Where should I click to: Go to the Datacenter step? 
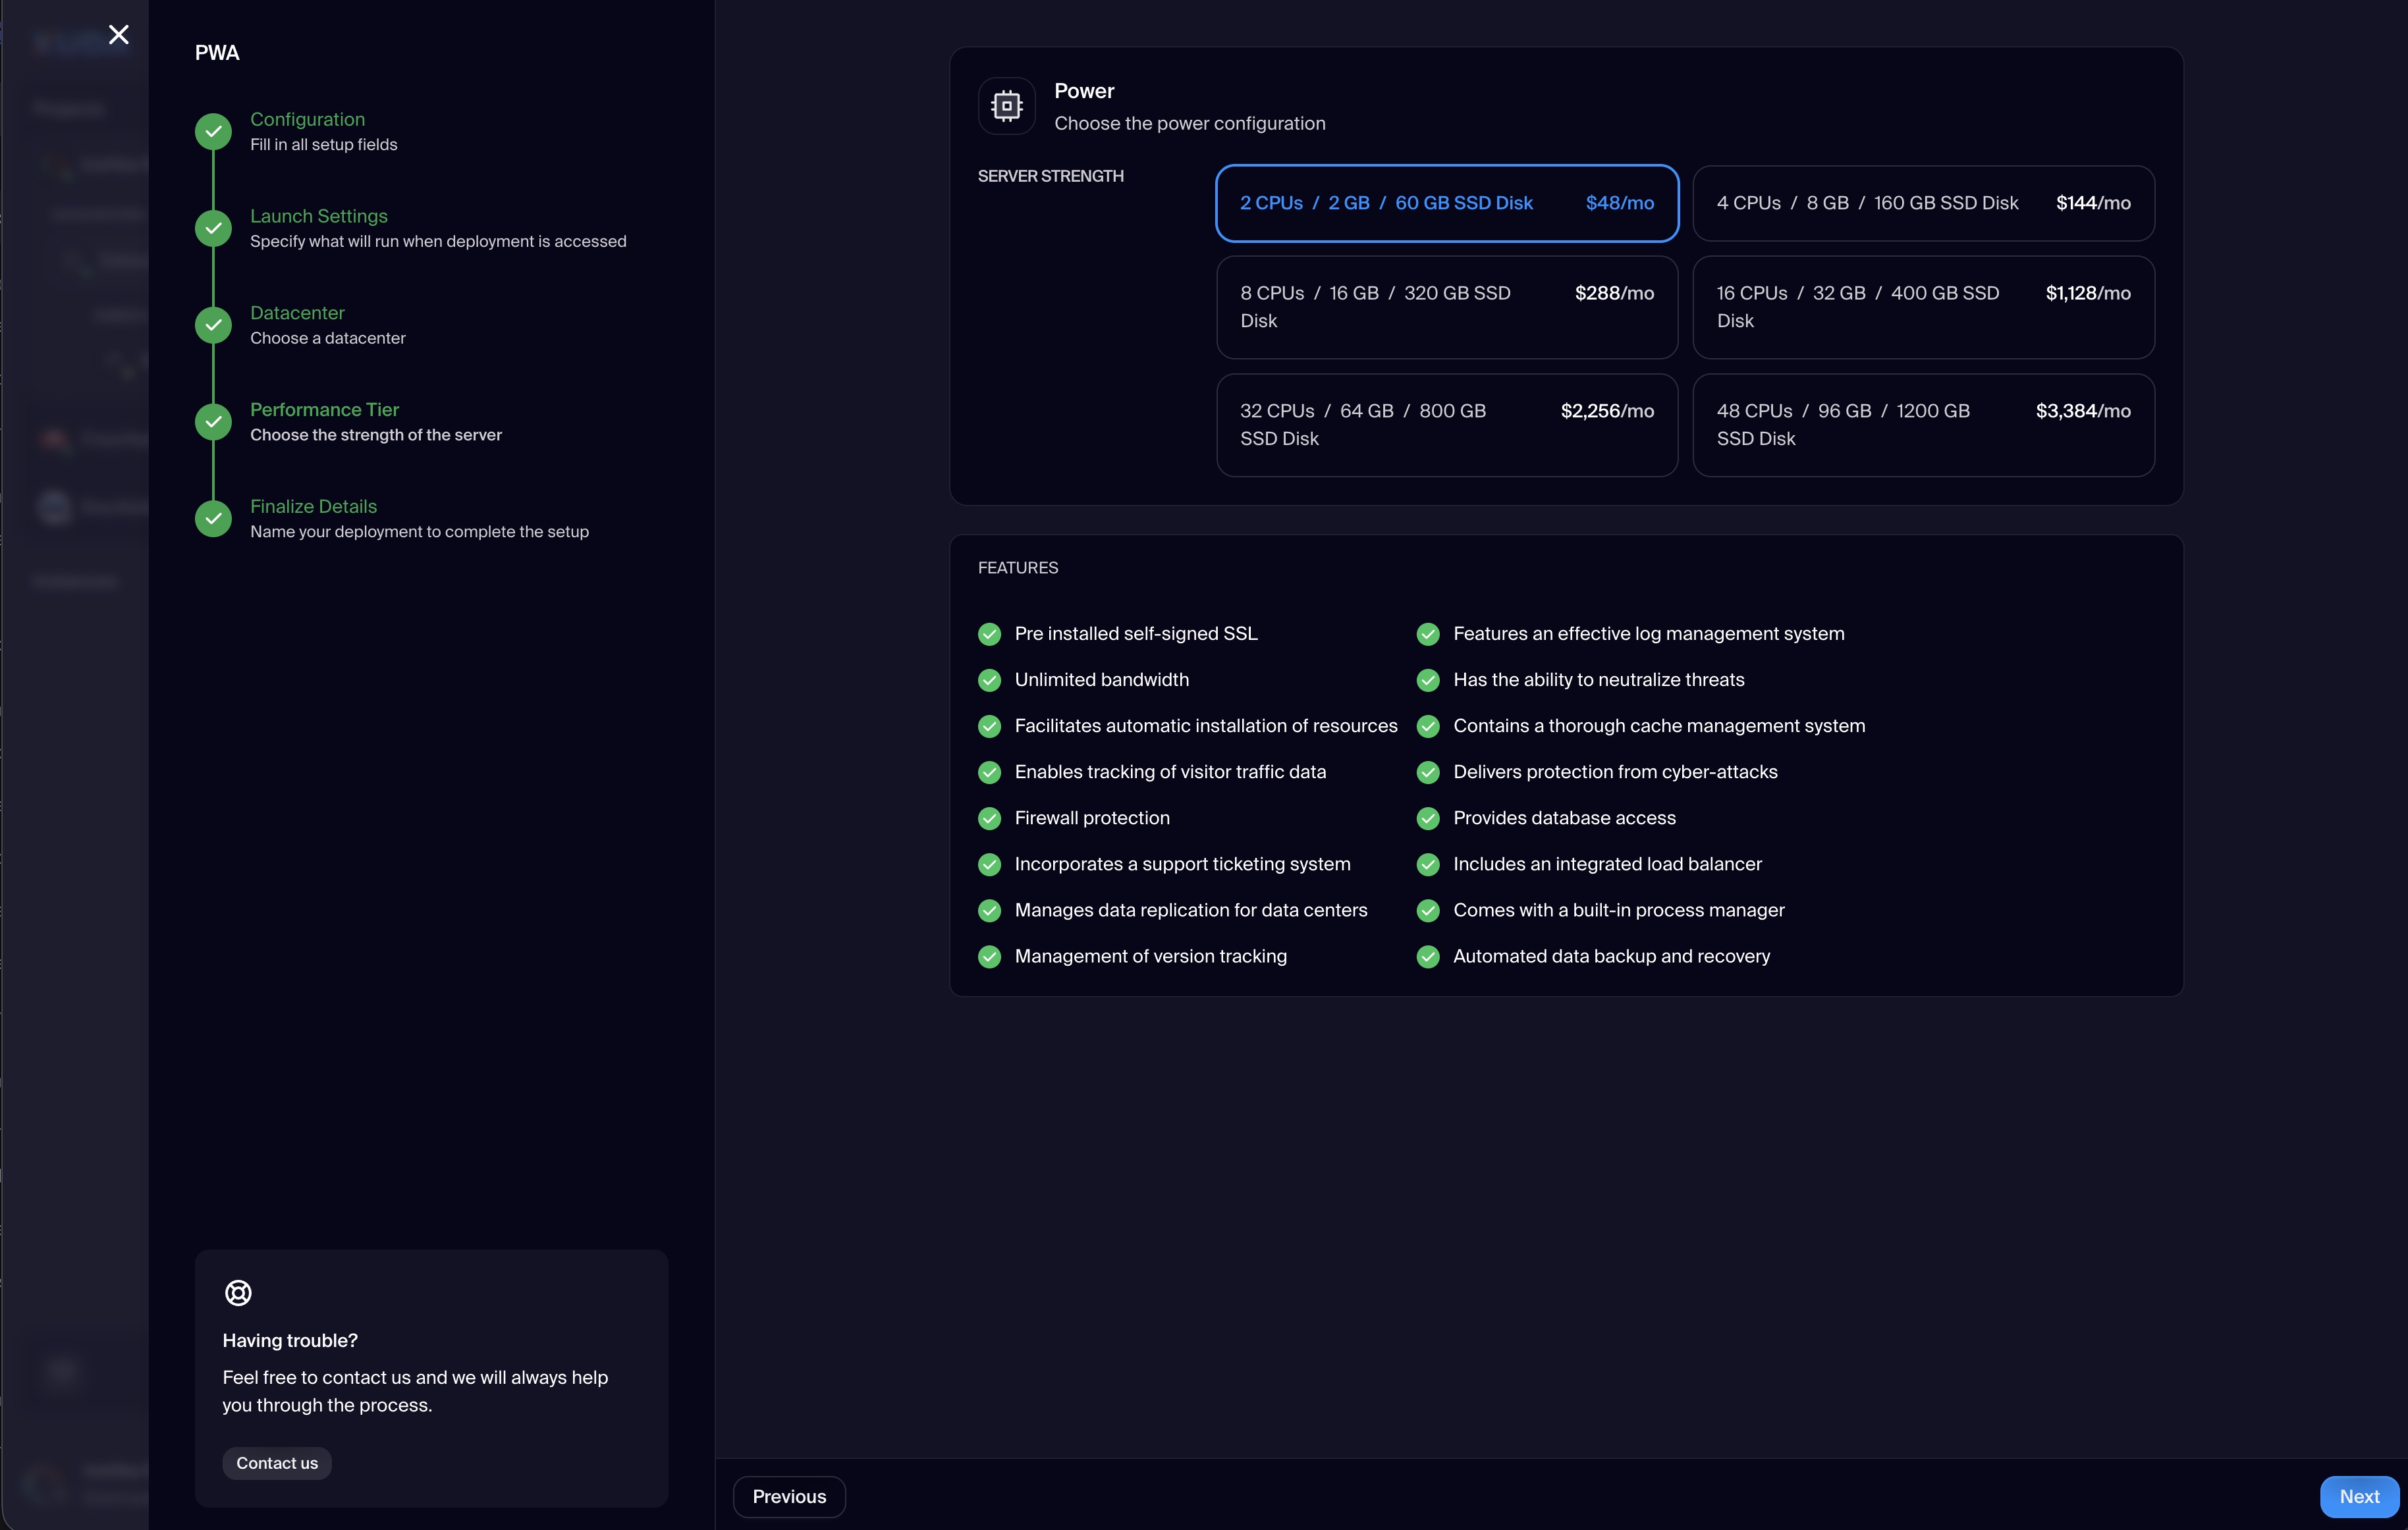click(297, 313)
